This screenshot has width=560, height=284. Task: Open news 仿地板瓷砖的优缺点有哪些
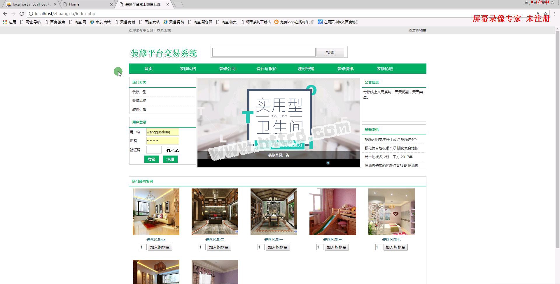click(x=391, y=166)
